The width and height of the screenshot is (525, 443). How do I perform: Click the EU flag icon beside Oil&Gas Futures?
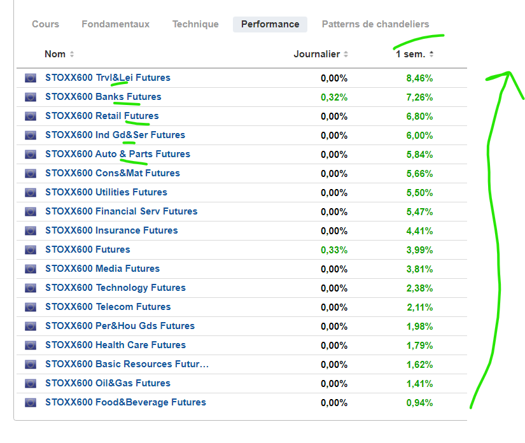[31, 383]
